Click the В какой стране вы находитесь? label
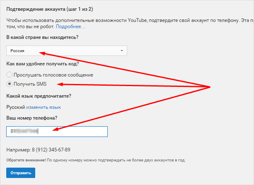Viewport: 254px width, 185px height. [x=42, y=37]
